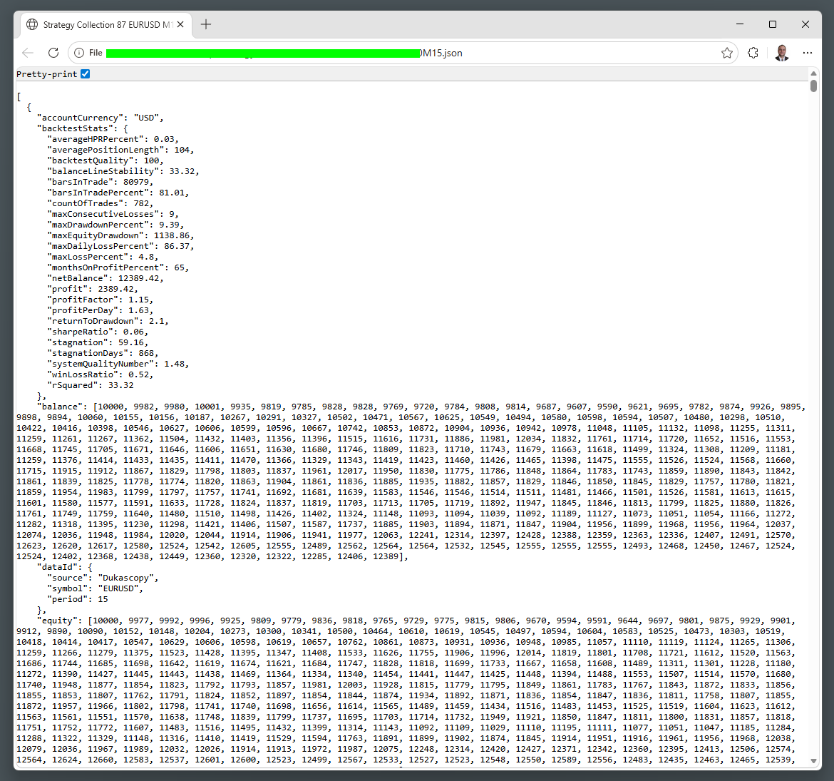Click the scrollbar up arrow
The image size is (834, 781).
813,73
